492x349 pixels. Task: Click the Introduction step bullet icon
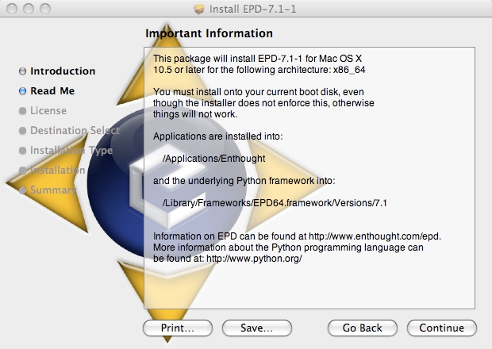(x=22, y=71)
